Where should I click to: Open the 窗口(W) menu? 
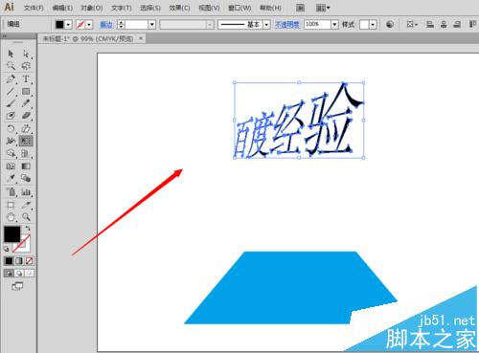239,8
